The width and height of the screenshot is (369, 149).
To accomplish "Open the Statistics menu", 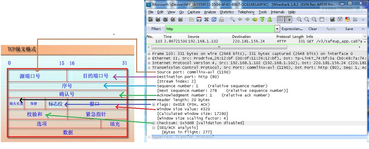I will click(x=227, y=12).
